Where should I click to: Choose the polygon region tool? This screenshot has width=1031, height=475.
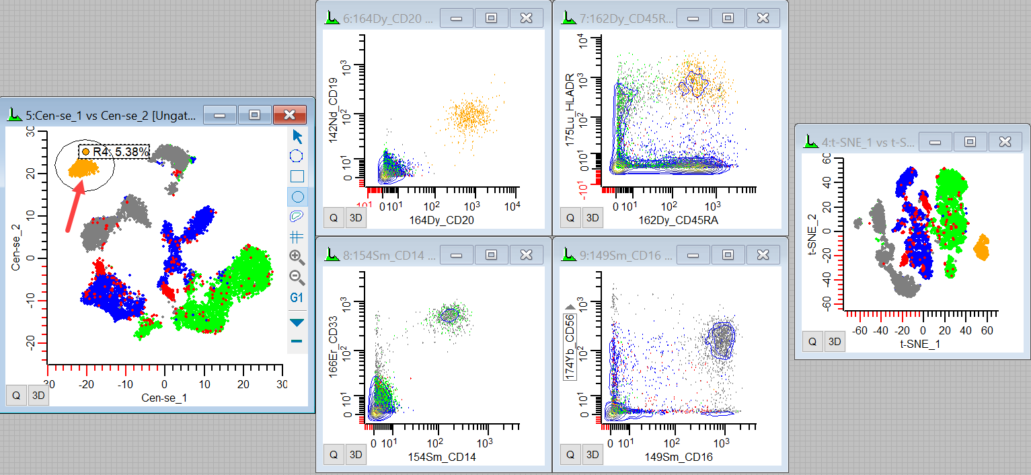pyautogui.click(x=297, y=156)
